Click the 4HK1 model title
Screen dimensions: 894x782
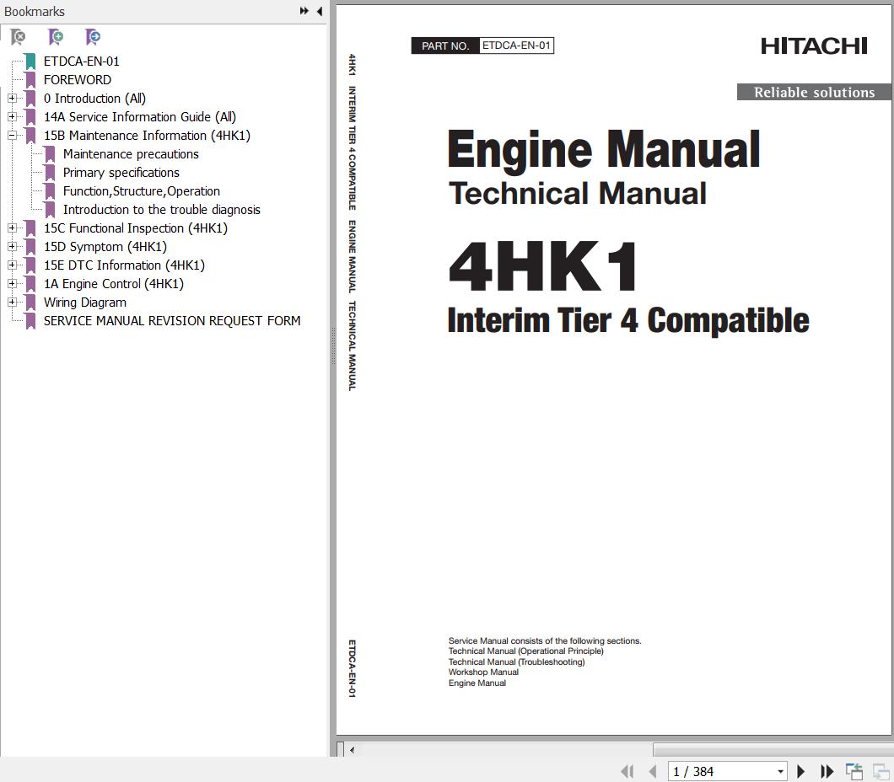[x=543, y=265]
